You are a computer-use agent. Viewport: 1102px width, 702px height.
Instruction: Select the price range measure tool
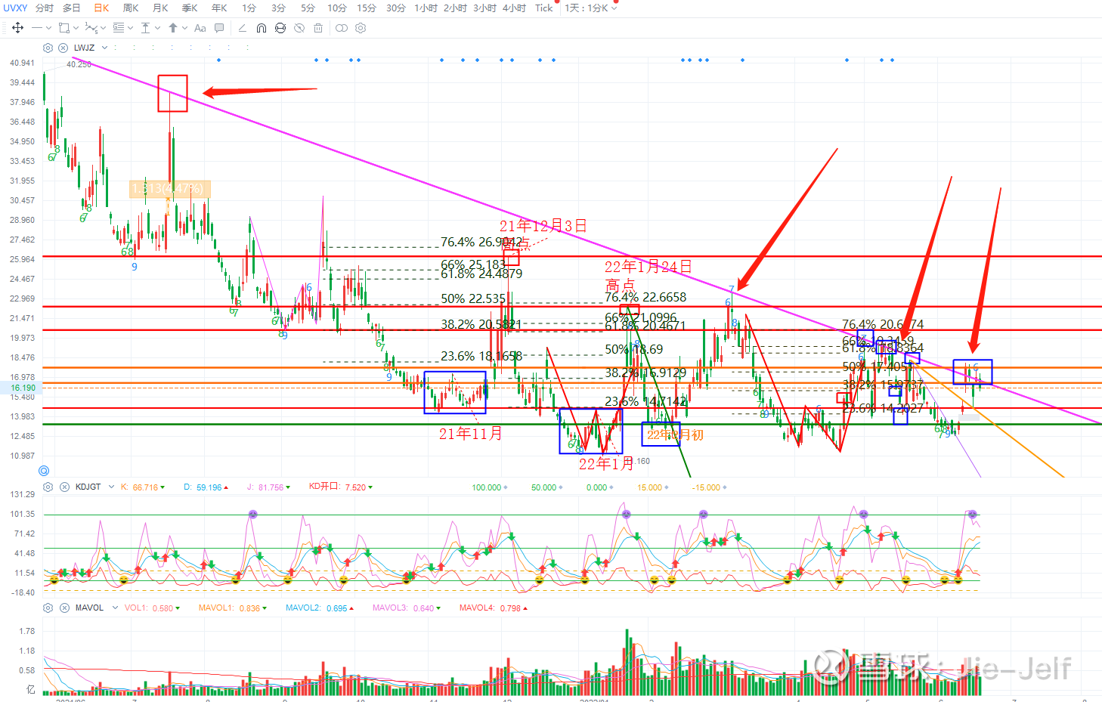(x=145, y=28)
